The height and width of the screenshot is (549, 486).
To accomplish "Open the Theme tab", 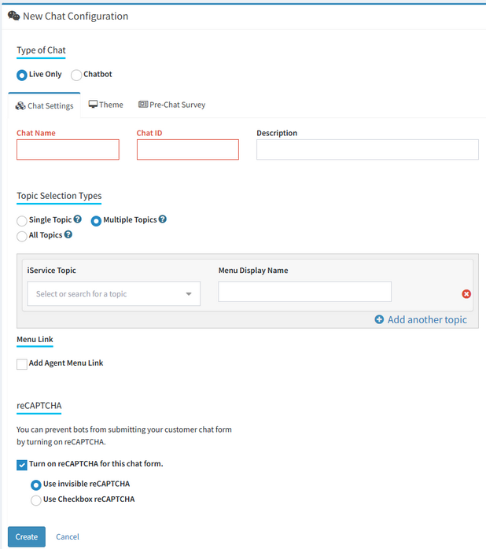I will pos(105,105).
